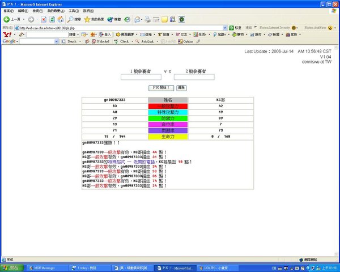The image size is (340, 272).
Task: Click the green Go arrow next to address bar
Action: pos(231,28)
